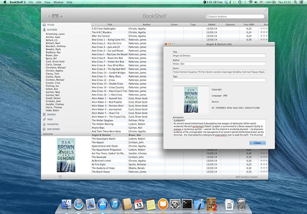The image size is (307, 214).
Task: Select author Hobb, Robin in sidebar
Action: coord(52,110)
